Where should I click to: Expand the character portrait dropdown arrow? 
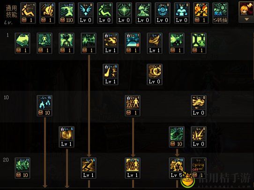coord(247,19)
